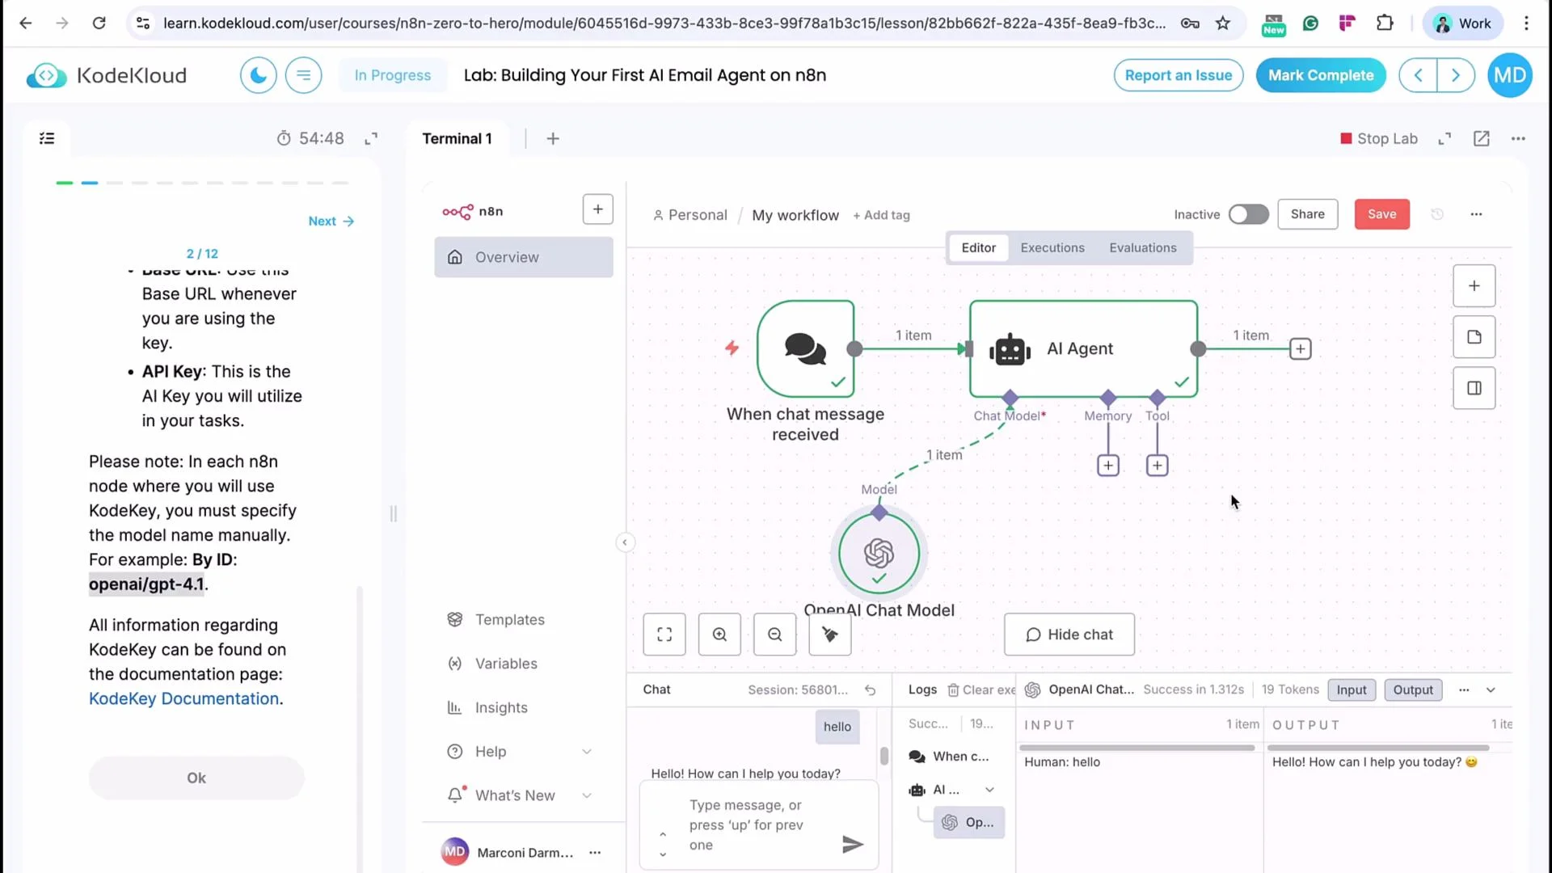1552x873 pixels.
Task: Add node after AI Agent output
Action: click(1300, 349)
